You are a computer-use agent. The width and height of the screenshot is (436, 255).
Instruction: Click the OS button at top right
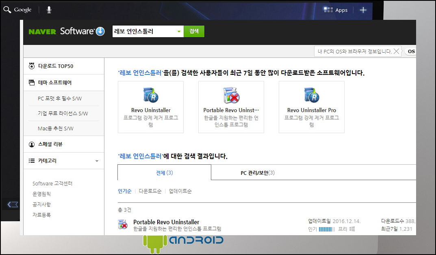[411, 51]
